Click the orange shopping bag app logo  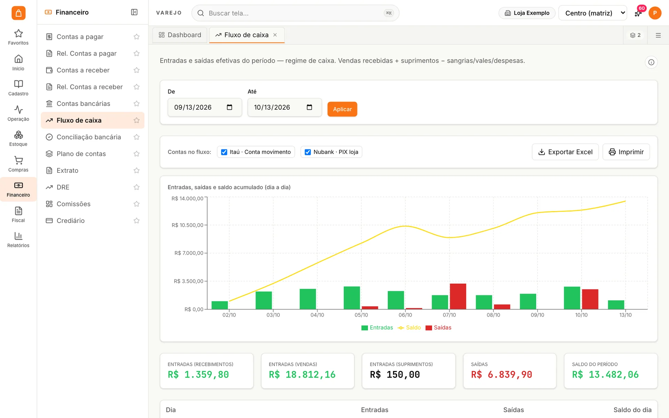click(18, 13)
